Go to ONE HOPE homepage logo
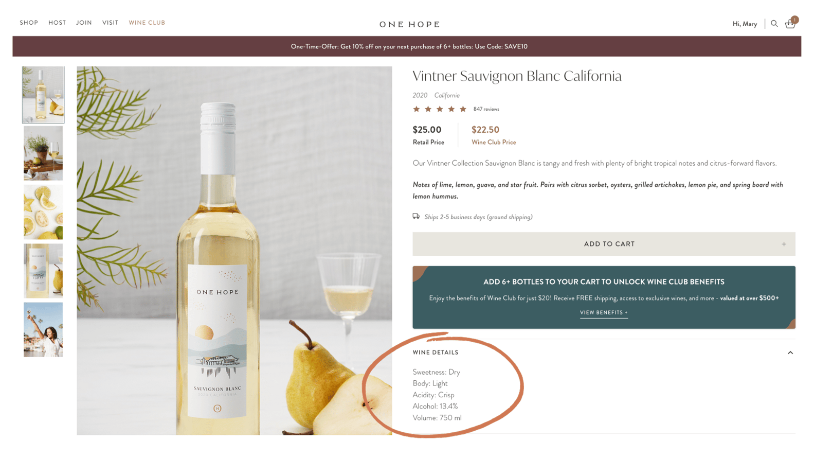The width and height of the screenshot is (814, 458). coord(410,24)
